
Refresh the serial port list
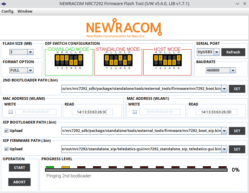point(233,52)
